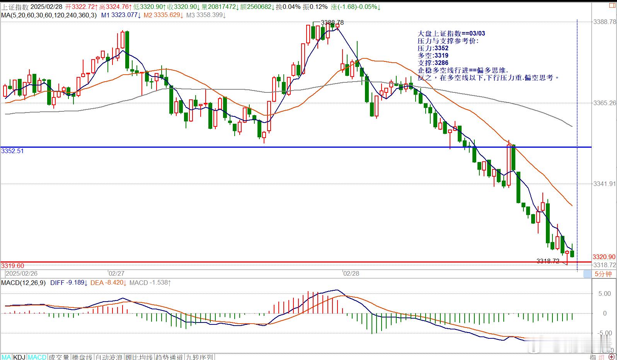Image resolution: width=617 pixels, height=360 pixels.
Task: Click the 振0.12% amplitude value in header
Action: [315, 7]
